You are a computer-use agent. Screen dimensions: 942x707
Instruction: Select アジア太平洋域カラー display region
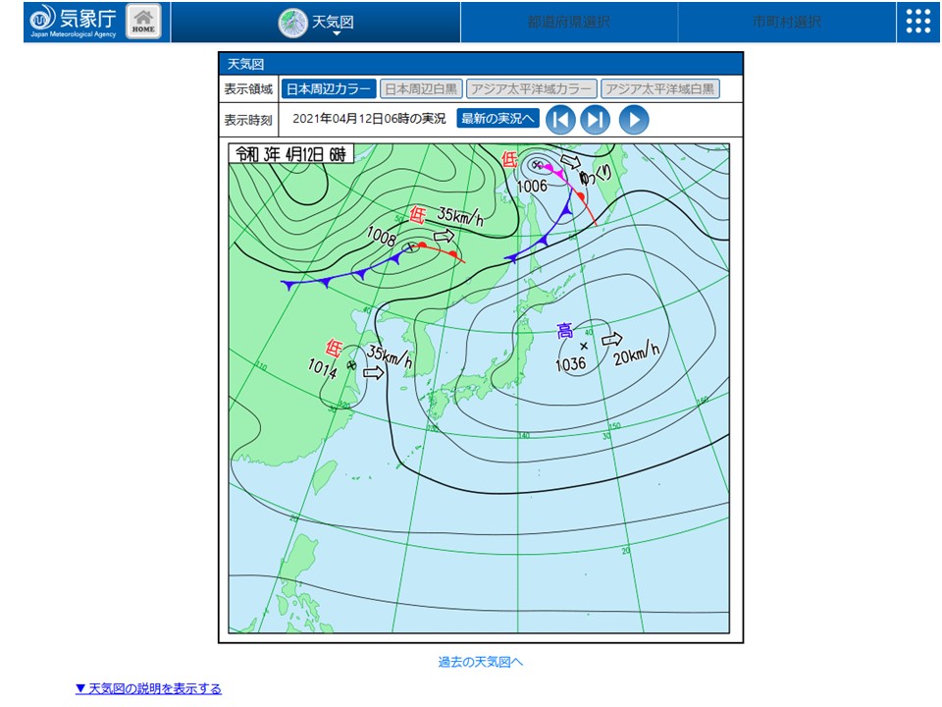coord(531,89)
